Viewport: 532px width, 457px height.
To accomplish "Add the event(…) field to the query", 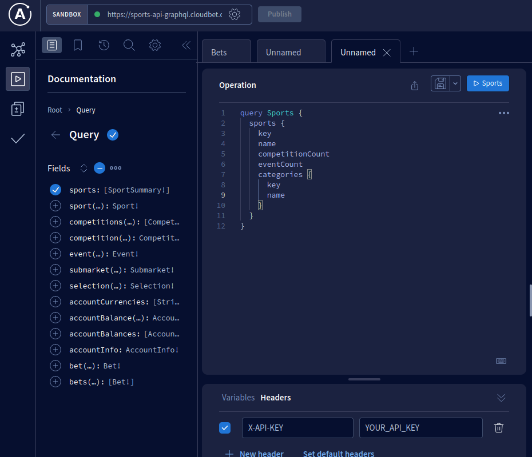I will [55, 254].
